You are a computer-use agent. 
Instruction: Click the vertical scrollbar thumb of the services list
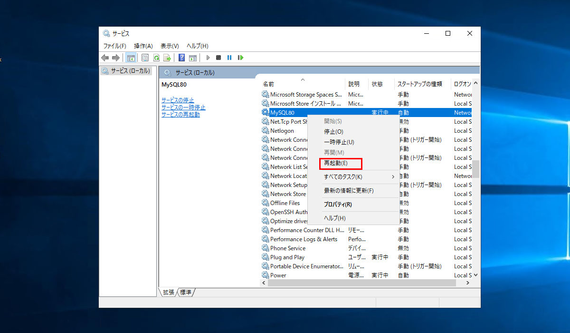tap(475, 169)
